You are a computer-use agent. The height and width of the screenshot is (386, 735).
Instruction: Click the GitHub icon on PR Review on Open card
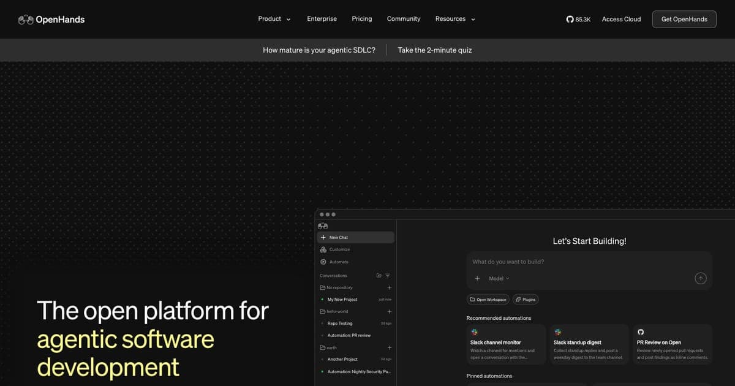pos(641,332)
